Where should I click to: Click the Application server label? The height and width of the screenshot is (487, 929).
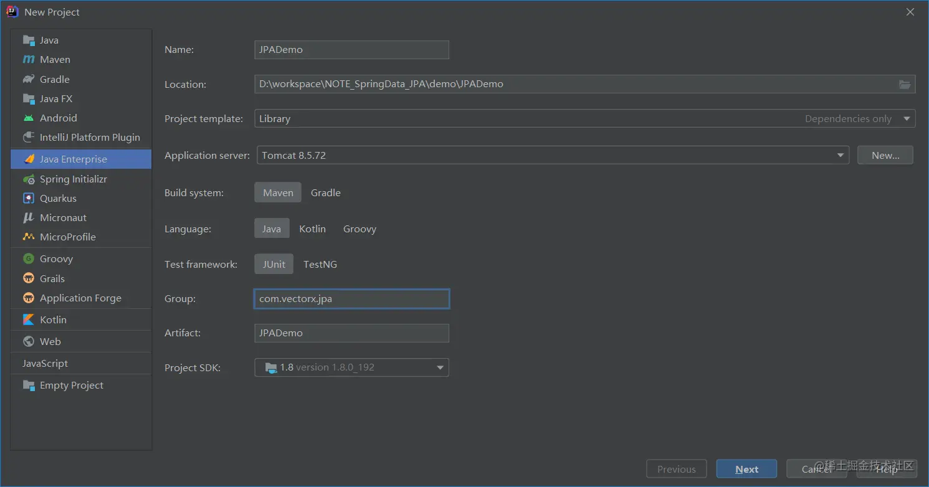pos(207,155)
